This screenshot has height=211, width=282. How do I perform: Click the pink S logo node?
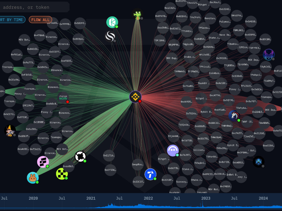(43, 162)
